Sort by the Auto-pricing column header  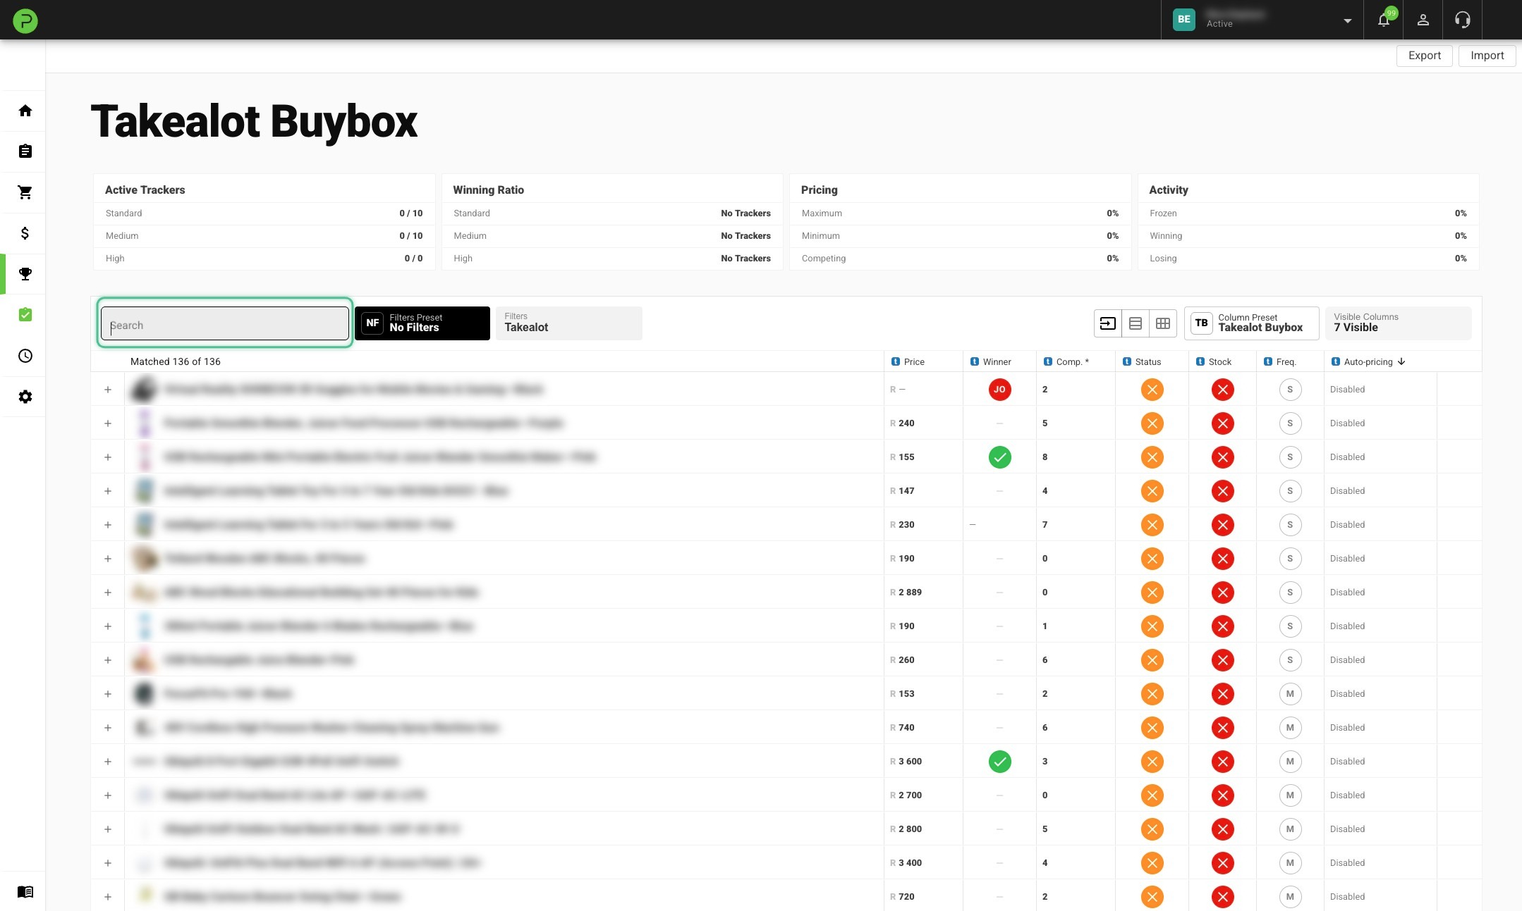(1368, 361)
